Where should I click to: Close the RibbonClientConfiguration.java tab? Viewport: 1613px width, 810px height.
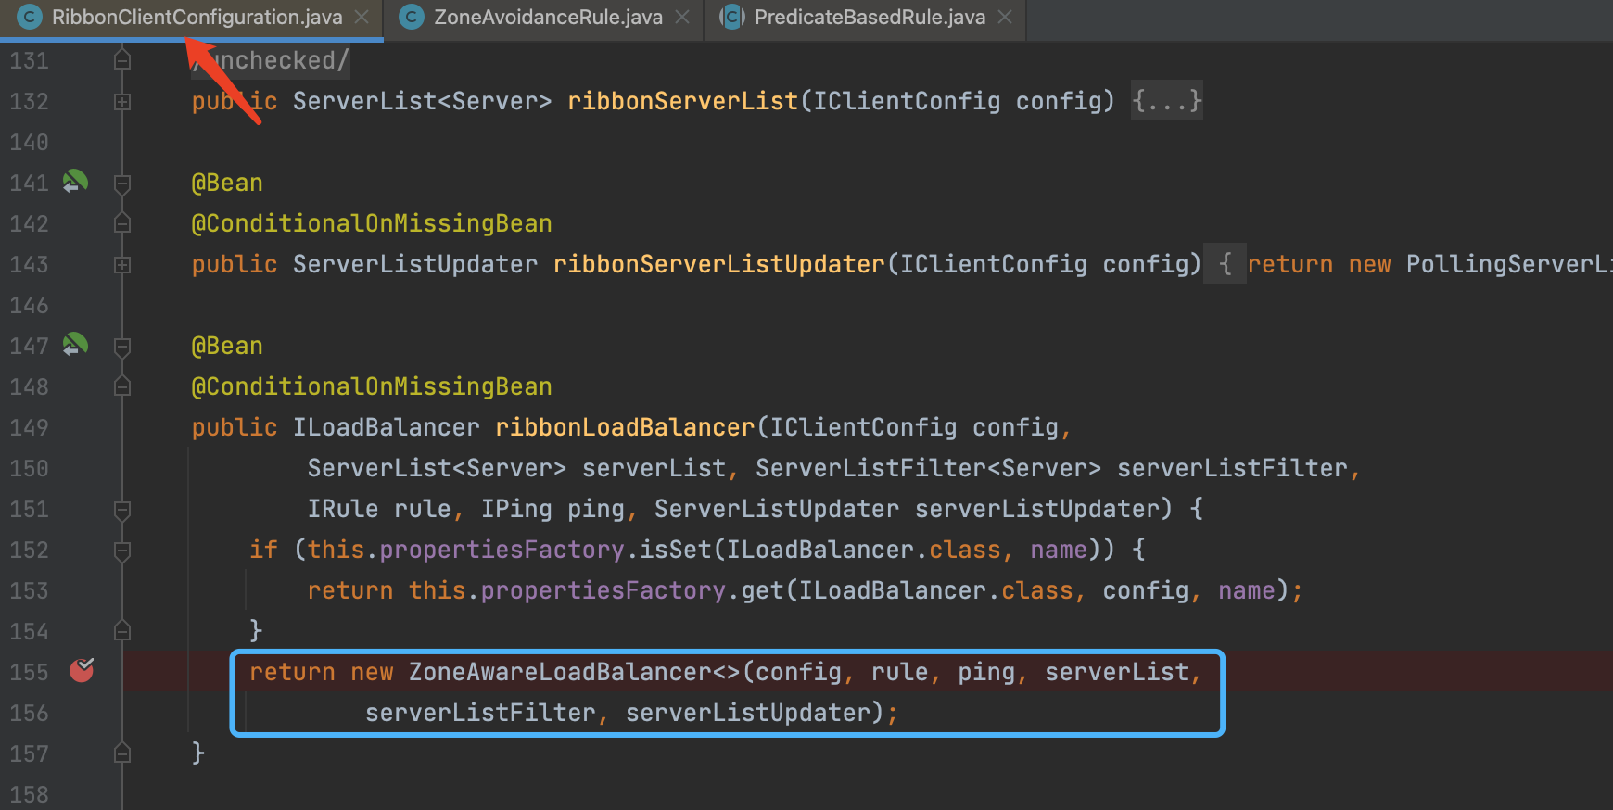362,18
